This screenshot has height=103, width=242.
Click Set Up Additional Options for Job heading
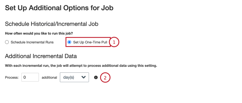point(59,8)
